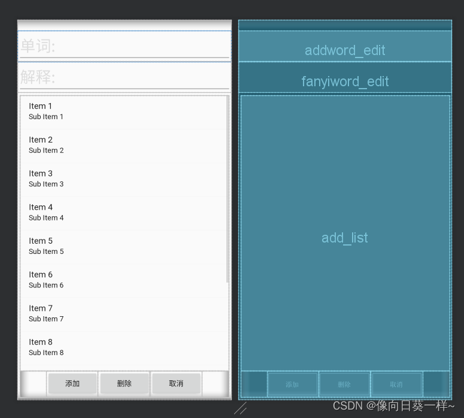464x418 pixels.
Task: Select the blueprint 删除 button outline
Action: coord(344,384)
